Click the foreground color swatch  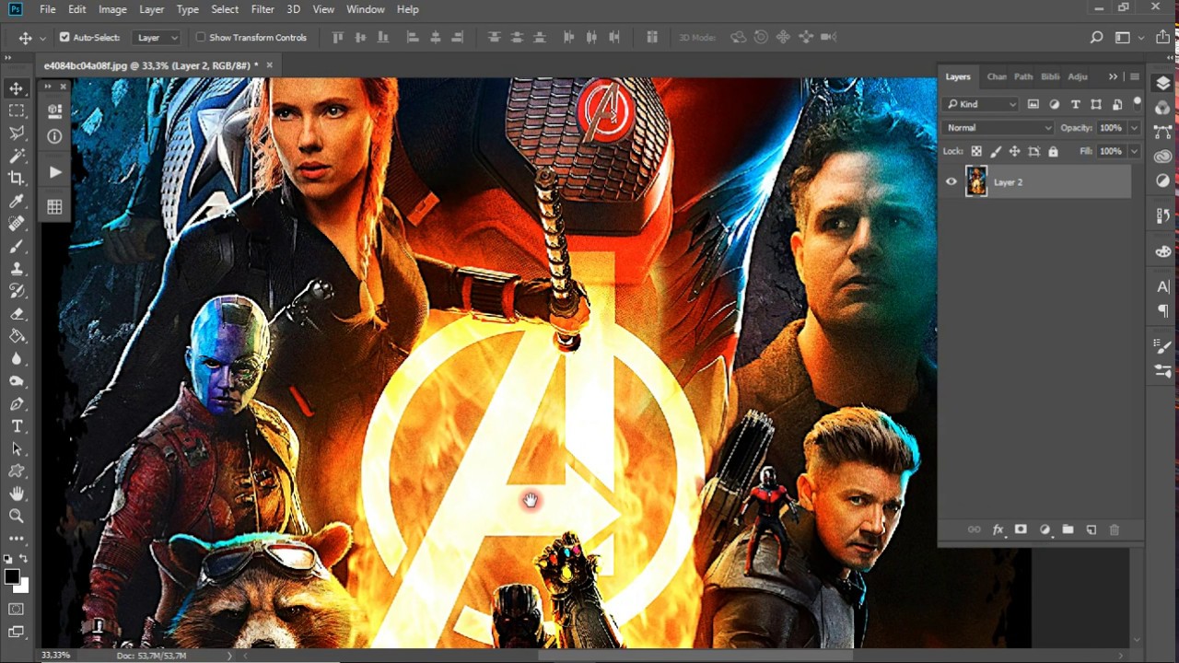tap(12, 576)
